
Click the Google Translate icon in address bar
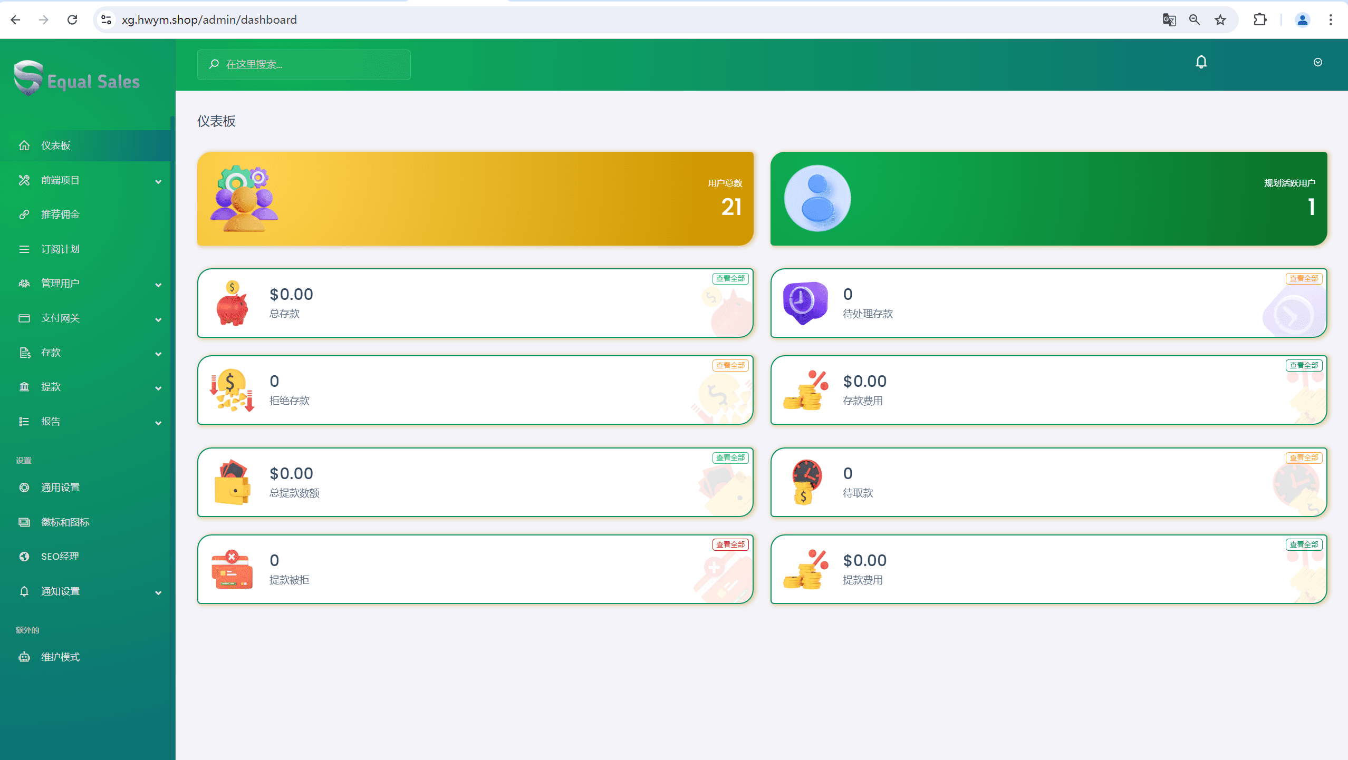coord(1169,20)
